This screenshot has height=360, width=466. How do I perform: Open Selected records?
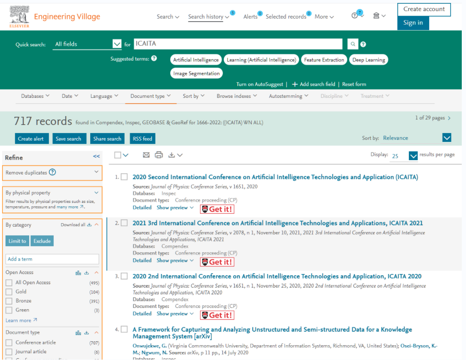click(x=286, y=17)
